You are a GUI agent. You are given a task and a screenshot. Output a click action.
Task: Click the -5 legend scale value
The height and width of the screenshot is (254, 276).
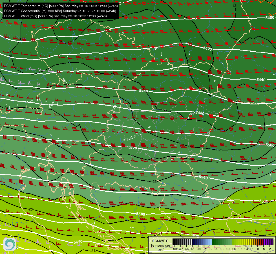point(263,249)
